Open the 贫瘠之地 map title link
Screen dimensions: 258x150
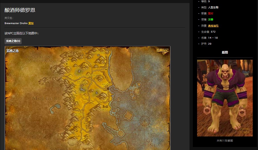(13, 51)
